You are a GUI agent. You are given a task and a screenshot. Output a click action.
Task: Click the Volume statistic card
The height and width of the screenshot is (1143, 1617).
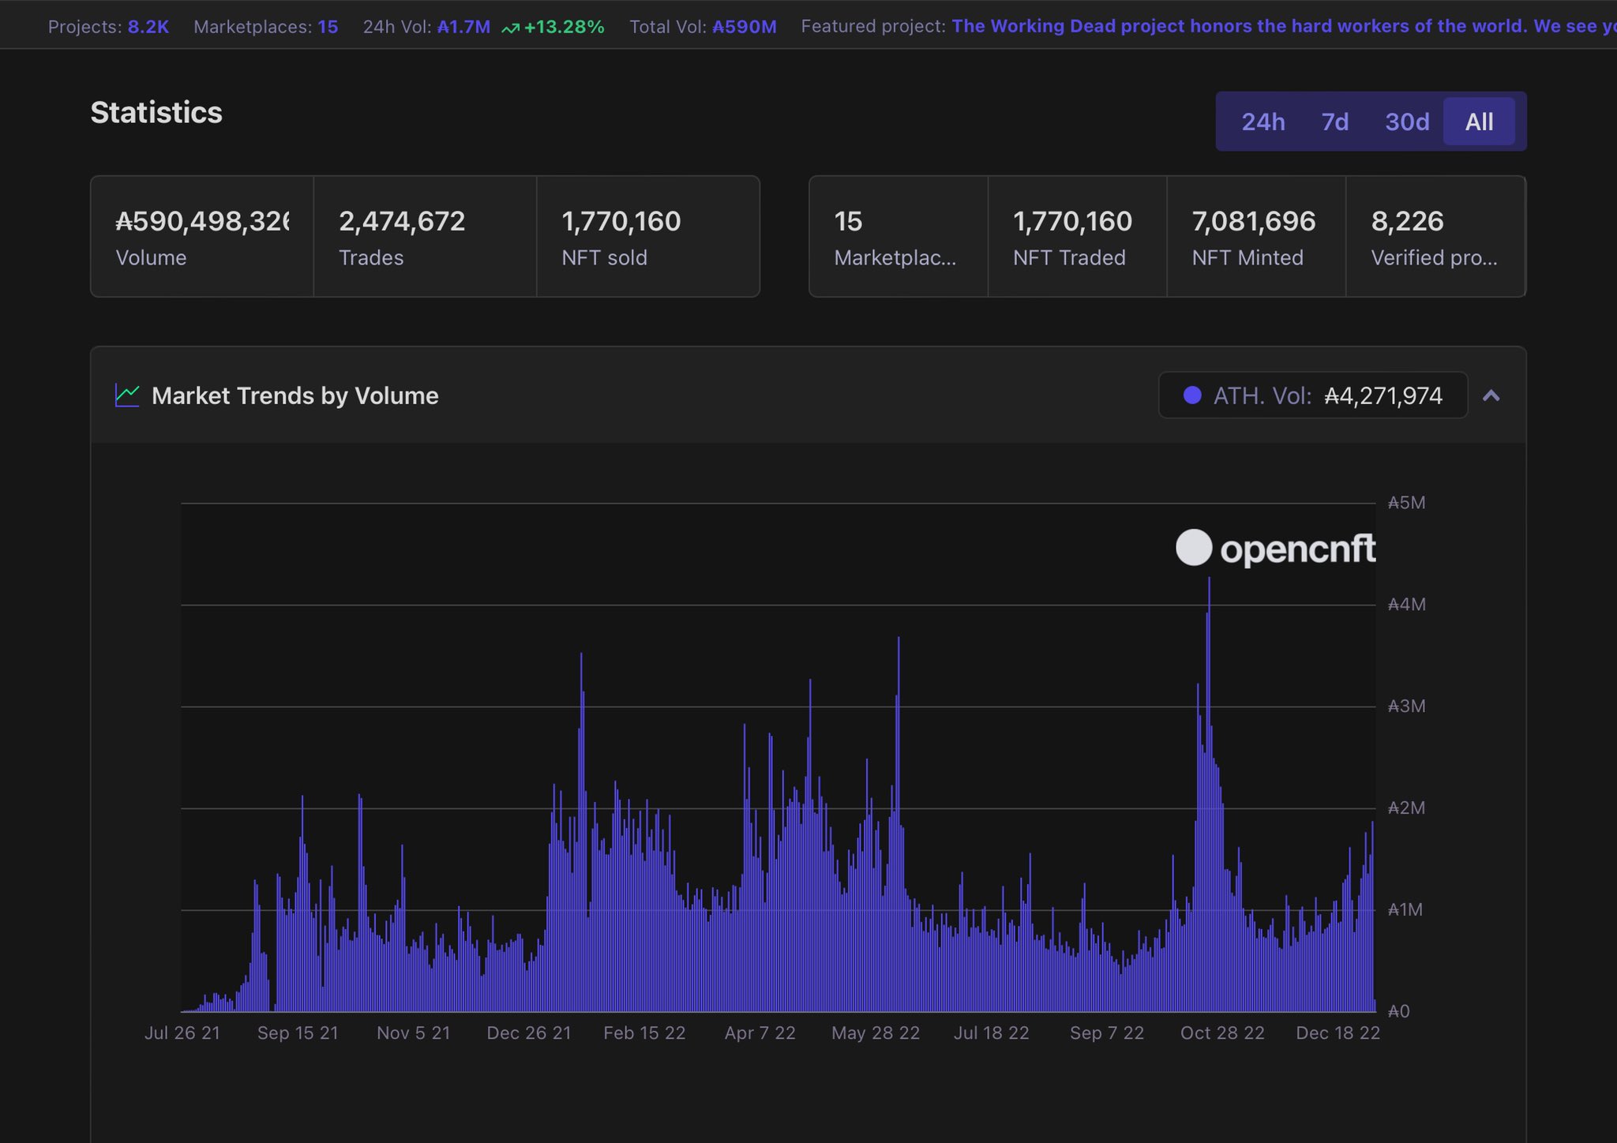click(202, 236)
